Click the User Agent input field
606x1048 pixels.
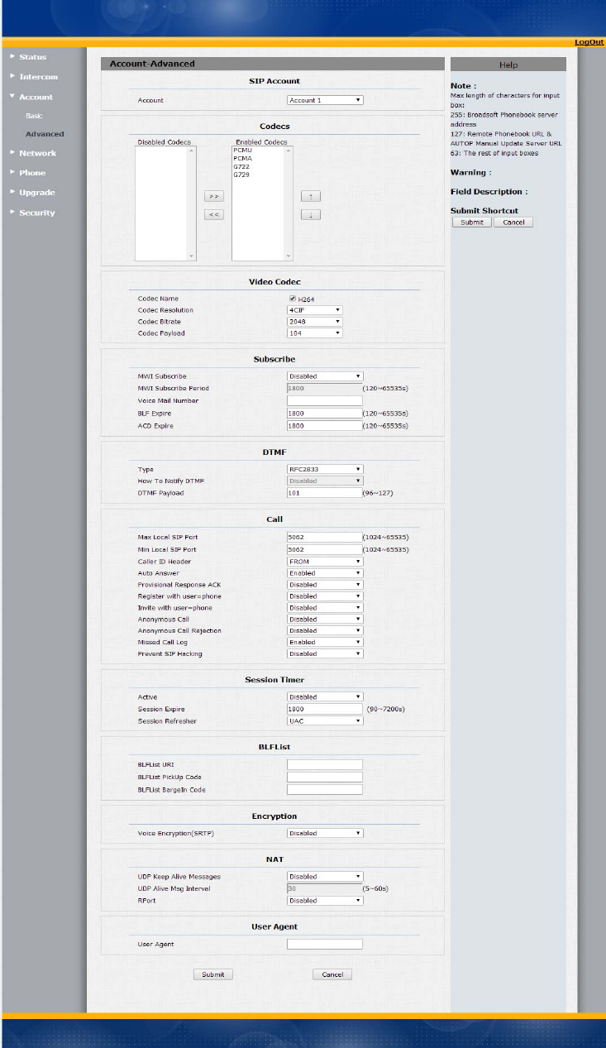[x=325, y=945]
